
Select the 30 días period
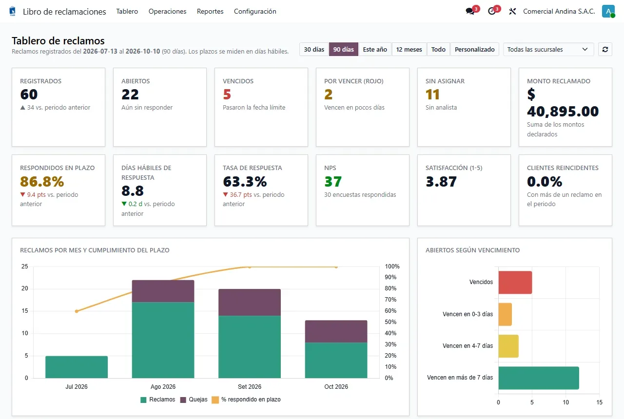pos(314,49)
